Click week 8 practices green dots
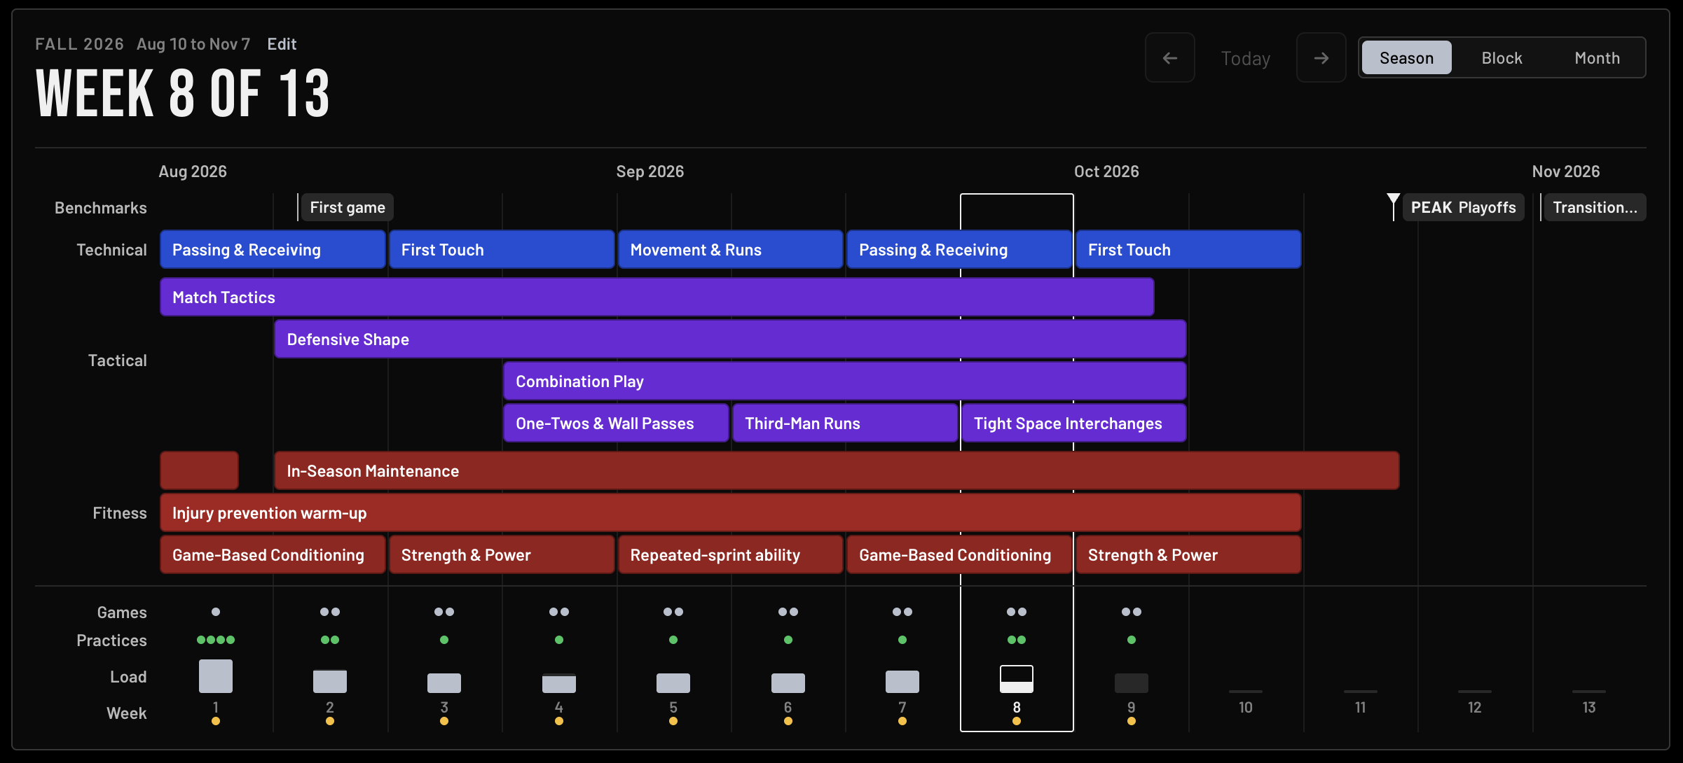1683x763 pixels. 1017,640
